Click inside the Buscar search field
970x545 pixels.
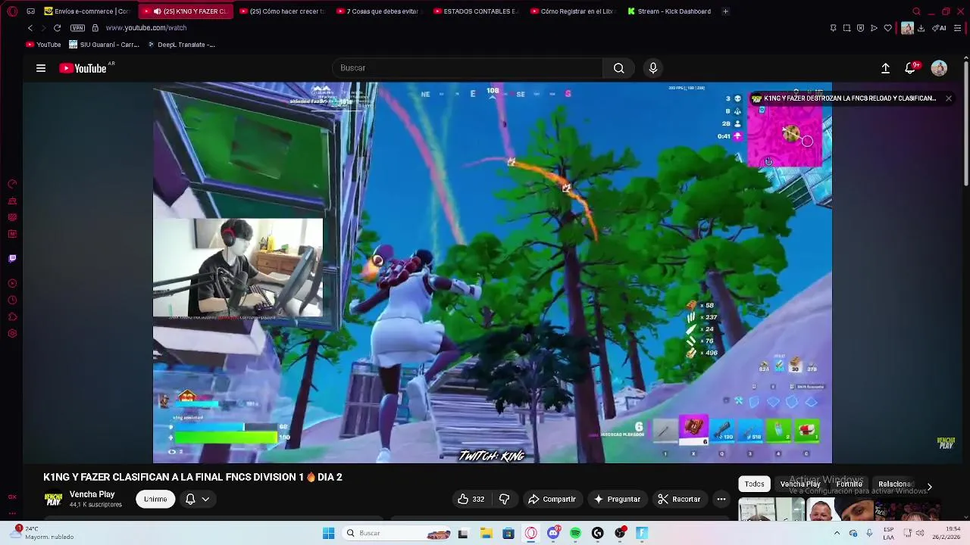click(468, 68)
